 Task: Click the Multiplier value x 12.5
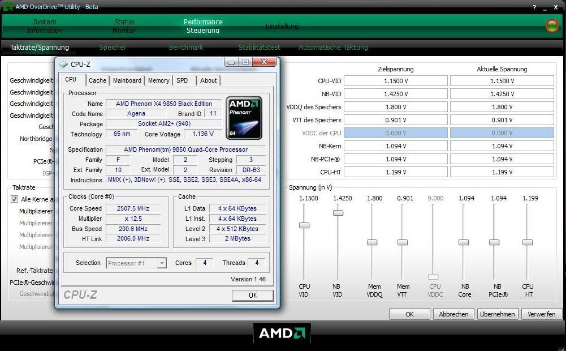point(133,219)
